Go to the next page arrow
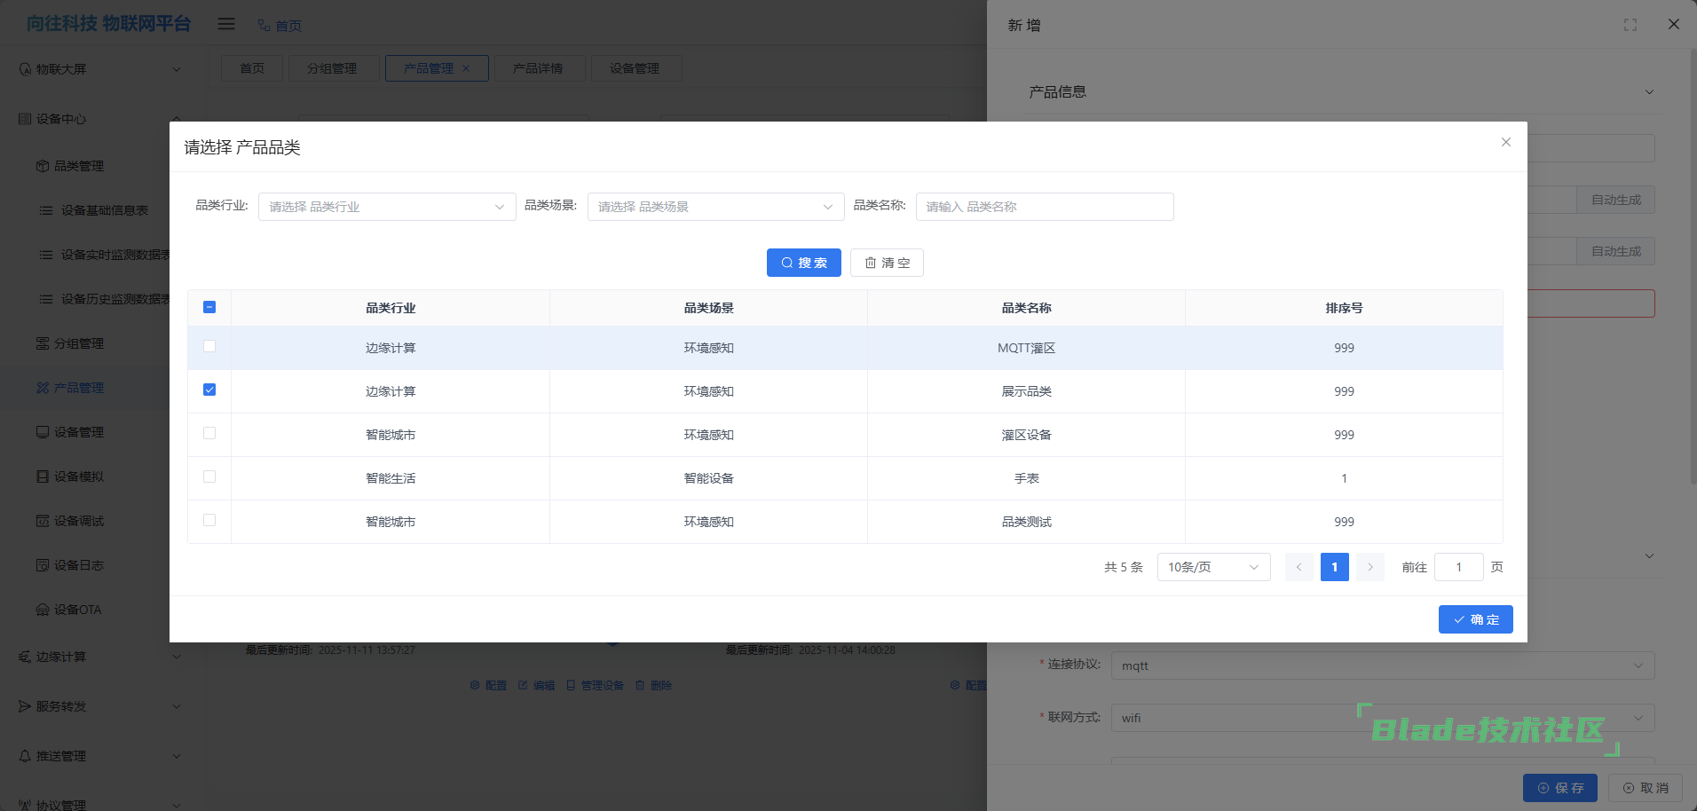Image resolution: width=1697 pixels, height=811 pixels. (1369, 567)
